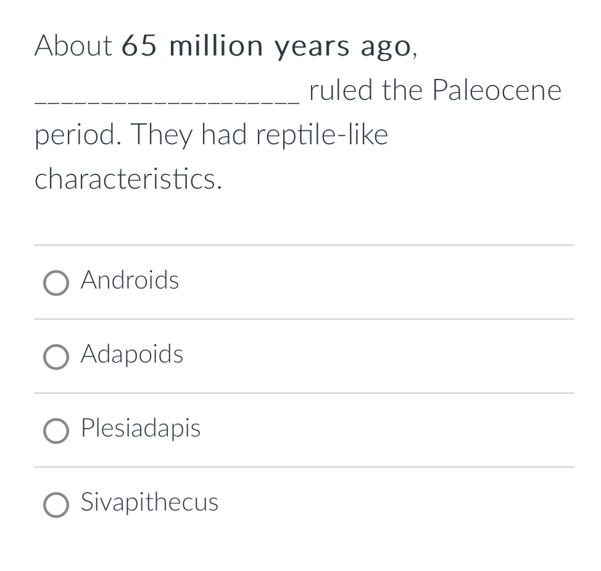
Task: Click the Androids answer label
Action: 129,281
